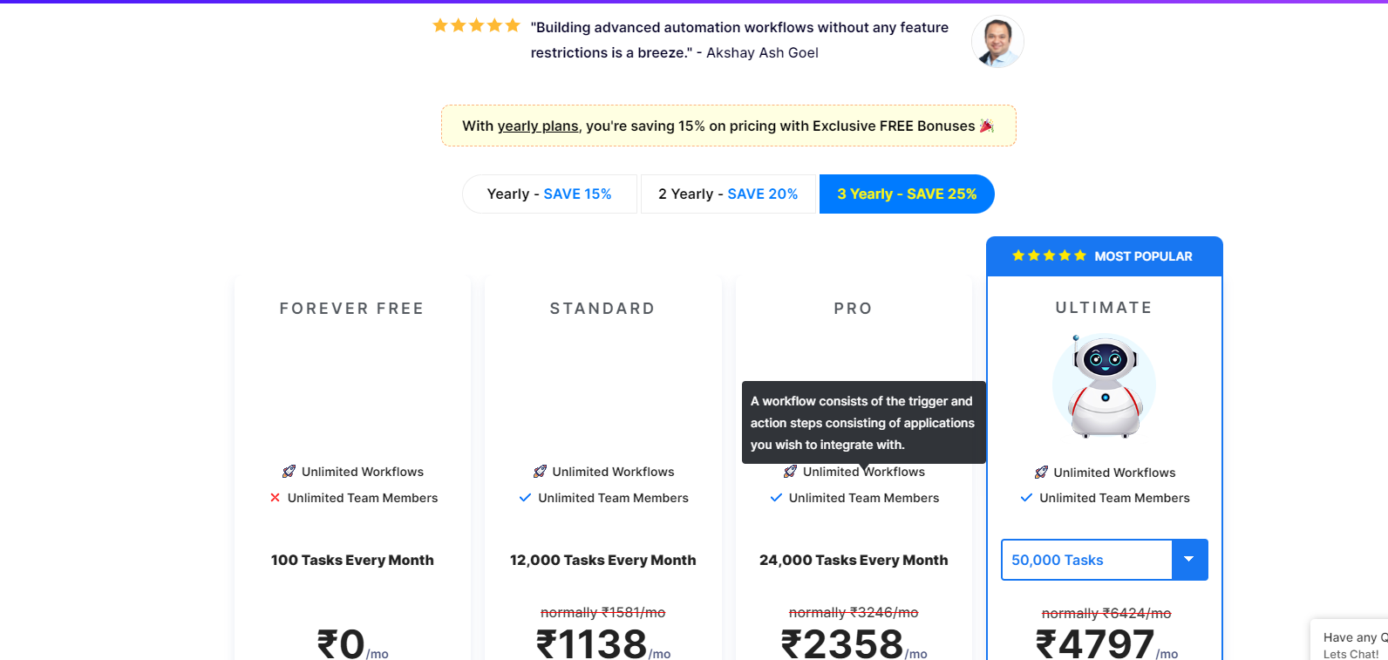Select the 3 Yearly SAVE 25% option
The width and height of the screenshot is (1388, 660).
click(x=907, y=194)
